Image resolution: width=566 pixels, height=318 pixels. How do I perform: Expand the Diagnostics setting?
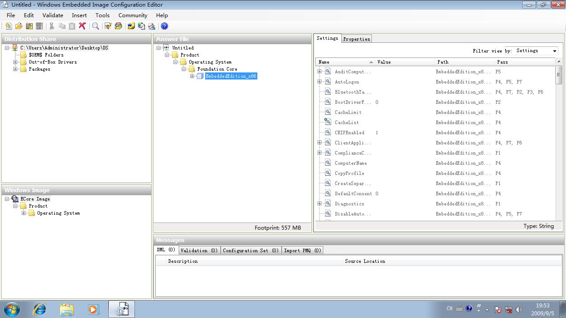[x=319, y=204]
